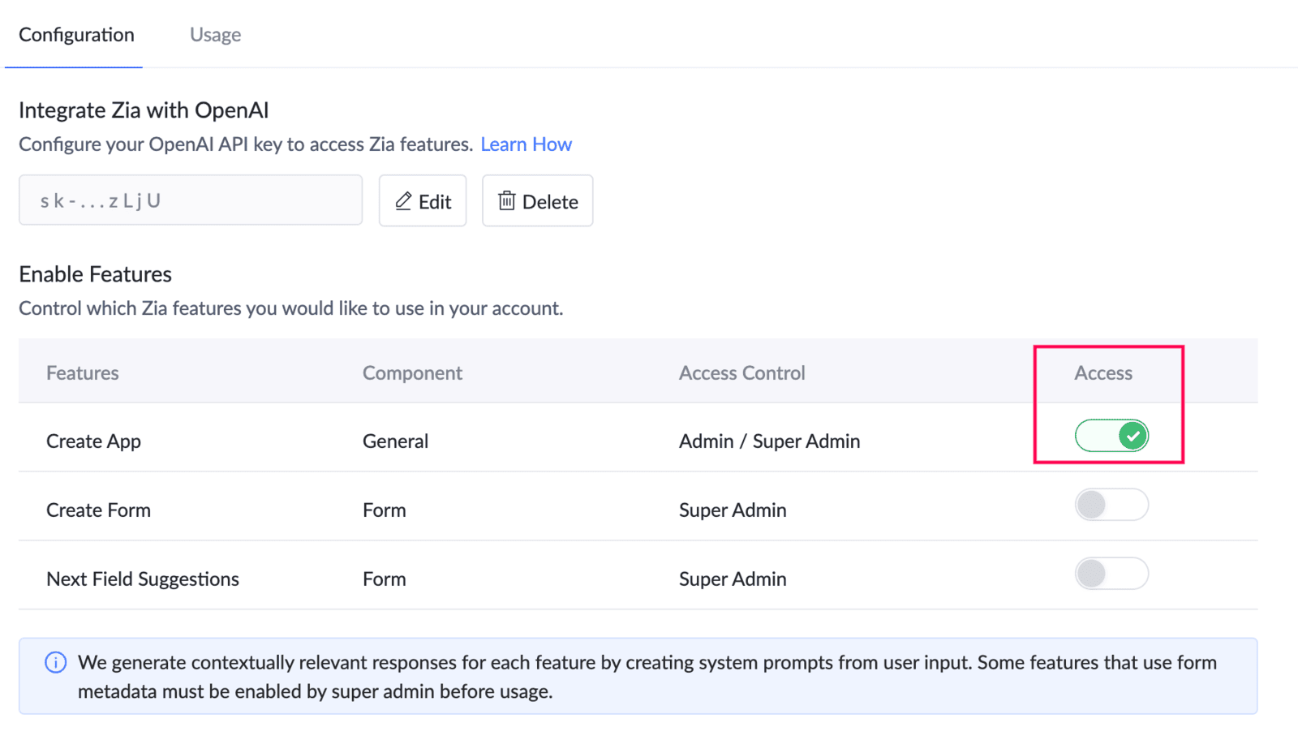Click Form component in Next Field Suggestions row
1298x736 pixels.
384,579
